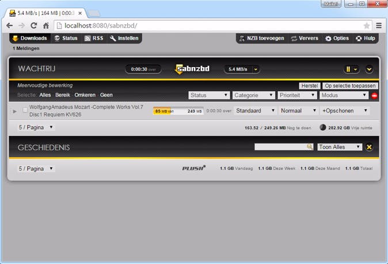Image resolution: width=388 pixels, height=264 pixels.
Task: Click the GESCHIEDENIS history heading
Action: [44, 147]
